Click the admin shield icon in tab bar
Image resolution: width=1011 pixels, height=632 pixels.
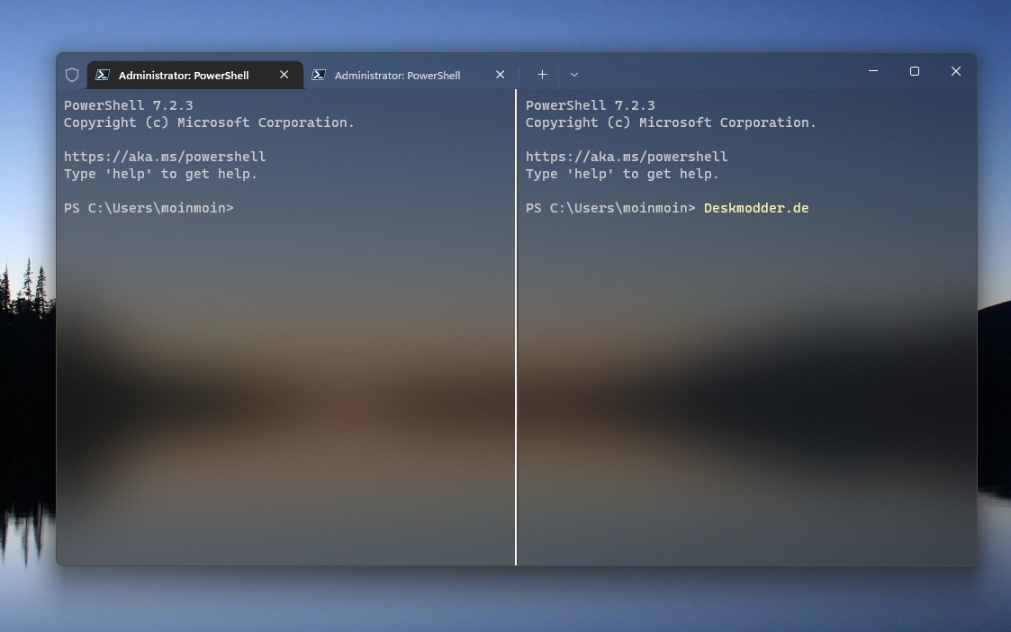pyautogui.click(x=72, y=75)
